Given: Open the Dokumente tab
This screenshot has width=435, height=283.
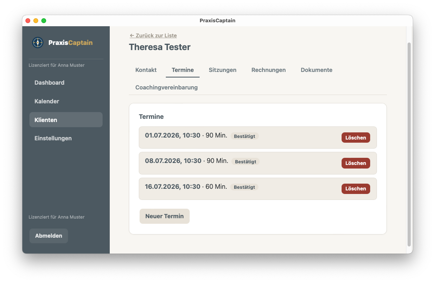Looking at the screenshot, I should [x=317, y=70].
